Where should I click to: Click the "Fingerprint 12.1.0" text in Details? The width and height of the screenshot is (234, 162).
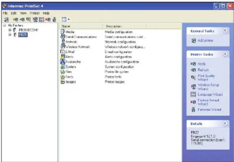[203, 136]
